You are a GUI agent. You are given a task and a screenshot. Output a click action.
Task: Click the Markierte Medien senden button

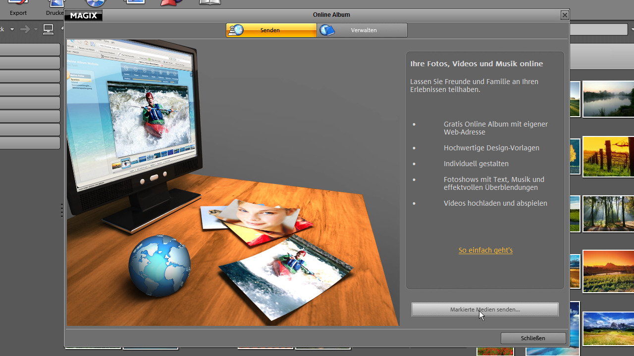point(484,310)
